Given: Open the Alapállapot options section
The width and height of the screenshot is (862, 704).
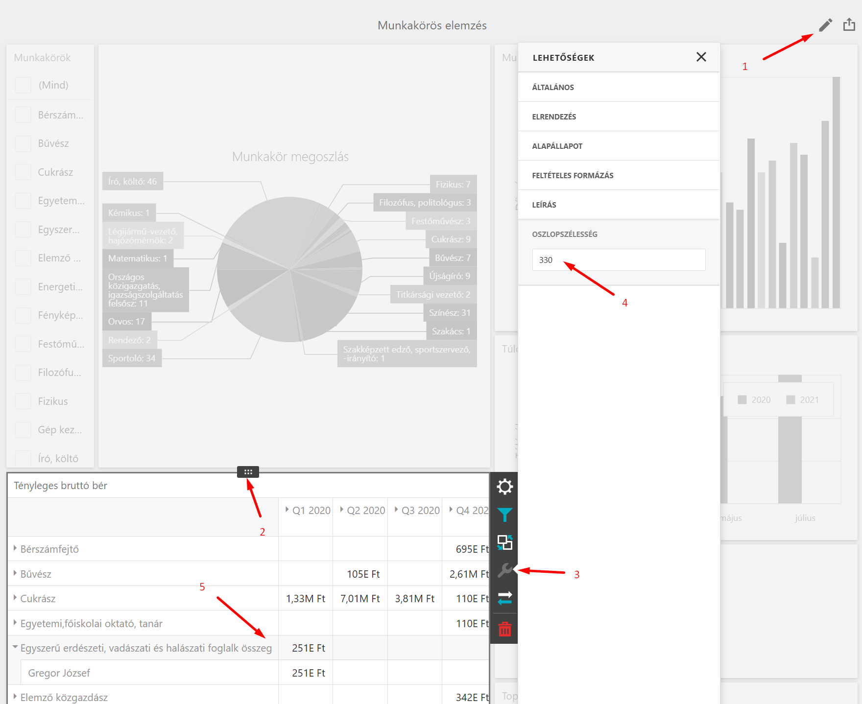Looking at the screenshot, I should [x=619, y=146].
